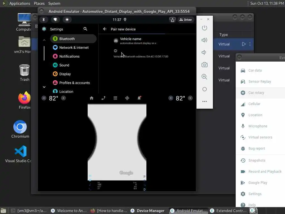Open the brightness quick-status icon

point(67,20)
